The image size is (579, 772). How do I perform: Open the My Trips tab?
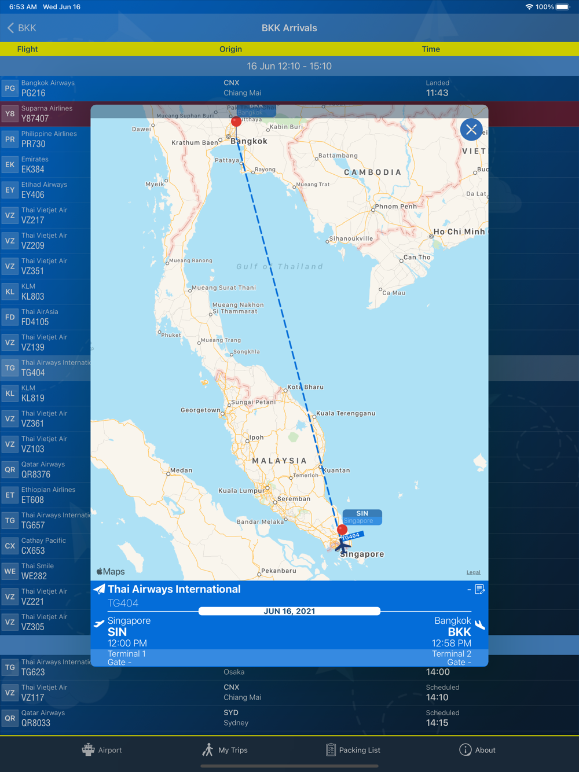[225, 750]
